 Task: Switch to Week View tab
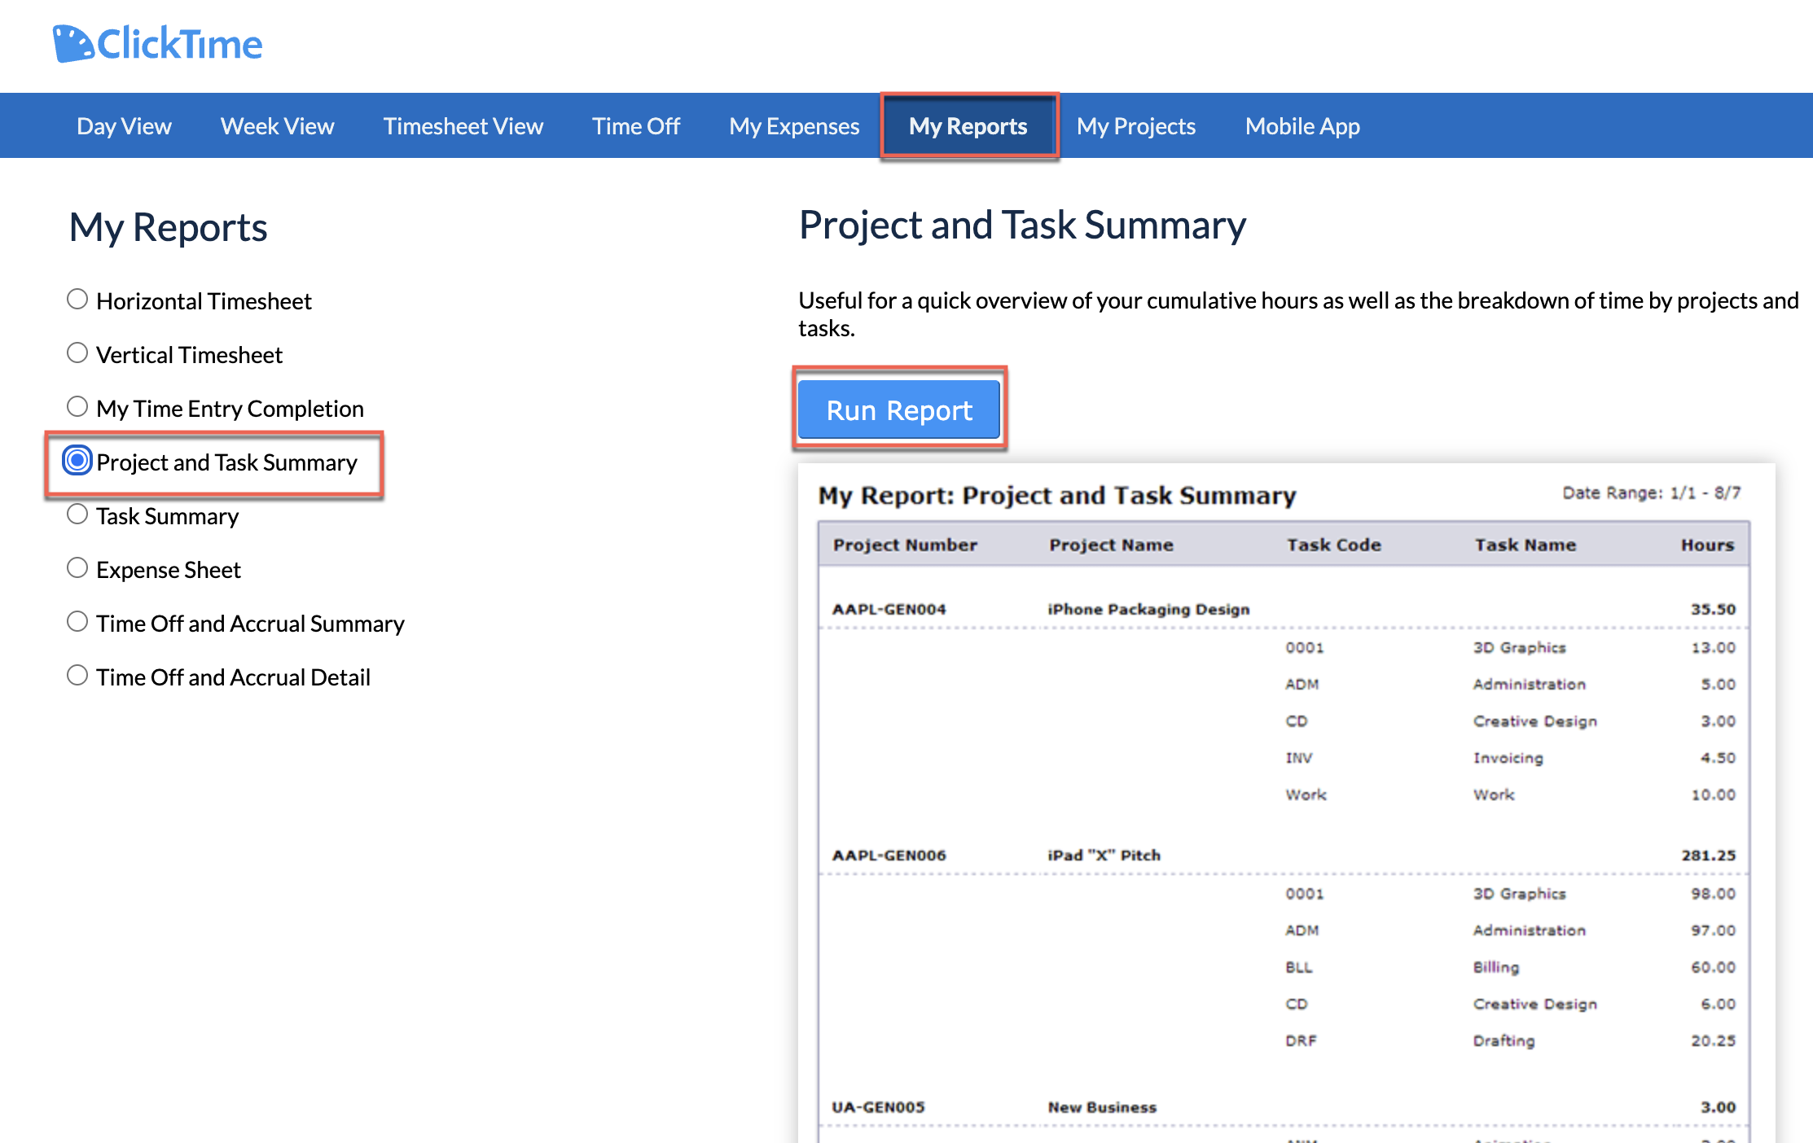click(x=277, y=126)
